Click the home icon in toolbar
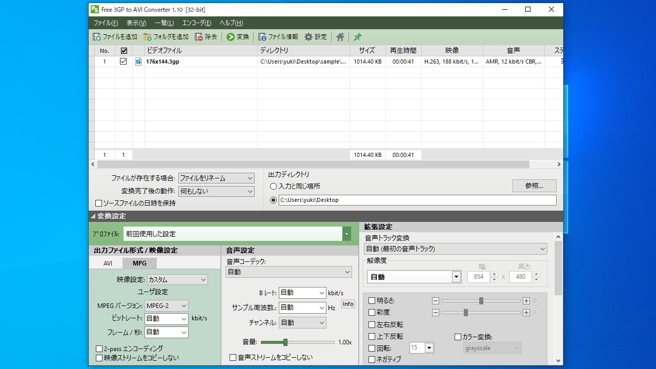Viewport: 656px width, 369px height. pos(340,37)
